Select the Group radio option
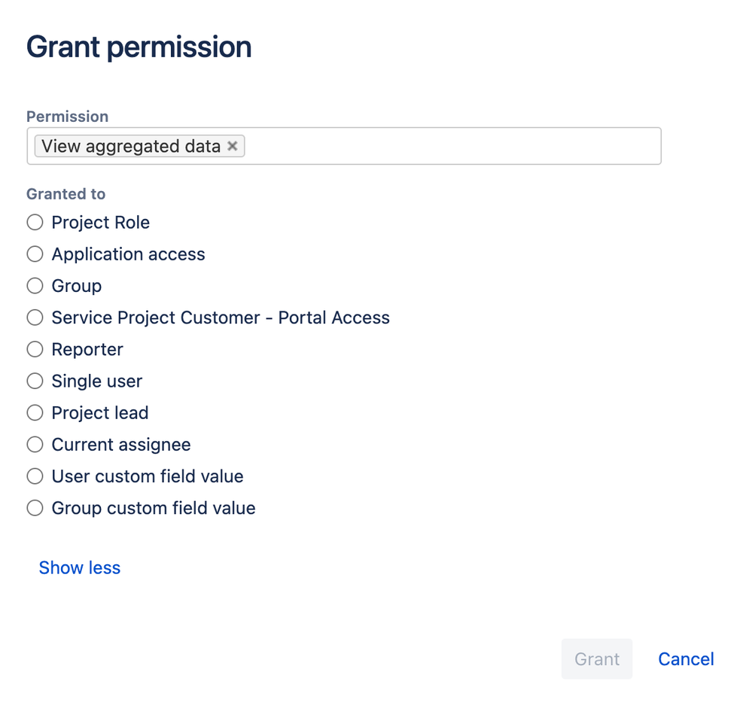Screen dimensions: 752x702 point(35,286)
